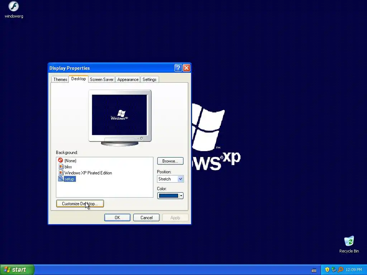Viewport: 367px width, 275px height.
Task: Open the Start menu
Action: [x=17, y=270]
